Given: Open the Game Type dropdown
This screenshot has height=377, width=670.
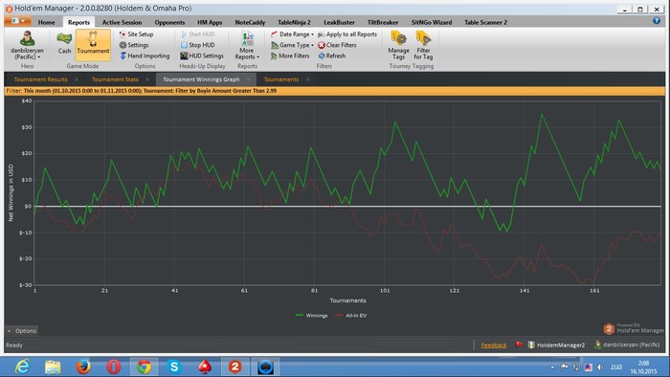Looking at the screenshot, I should [x=292, y=45].
